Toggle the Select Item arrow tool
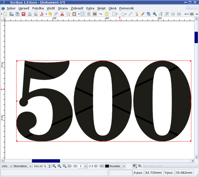Viewport: 199px width, 177px height. [82, 14]
